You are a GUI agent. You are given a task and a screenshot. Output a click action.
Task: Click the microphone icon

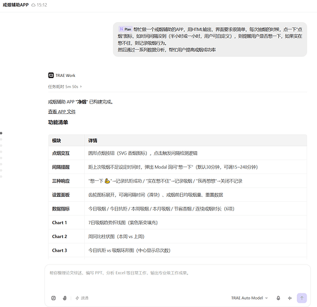point(278,298)
